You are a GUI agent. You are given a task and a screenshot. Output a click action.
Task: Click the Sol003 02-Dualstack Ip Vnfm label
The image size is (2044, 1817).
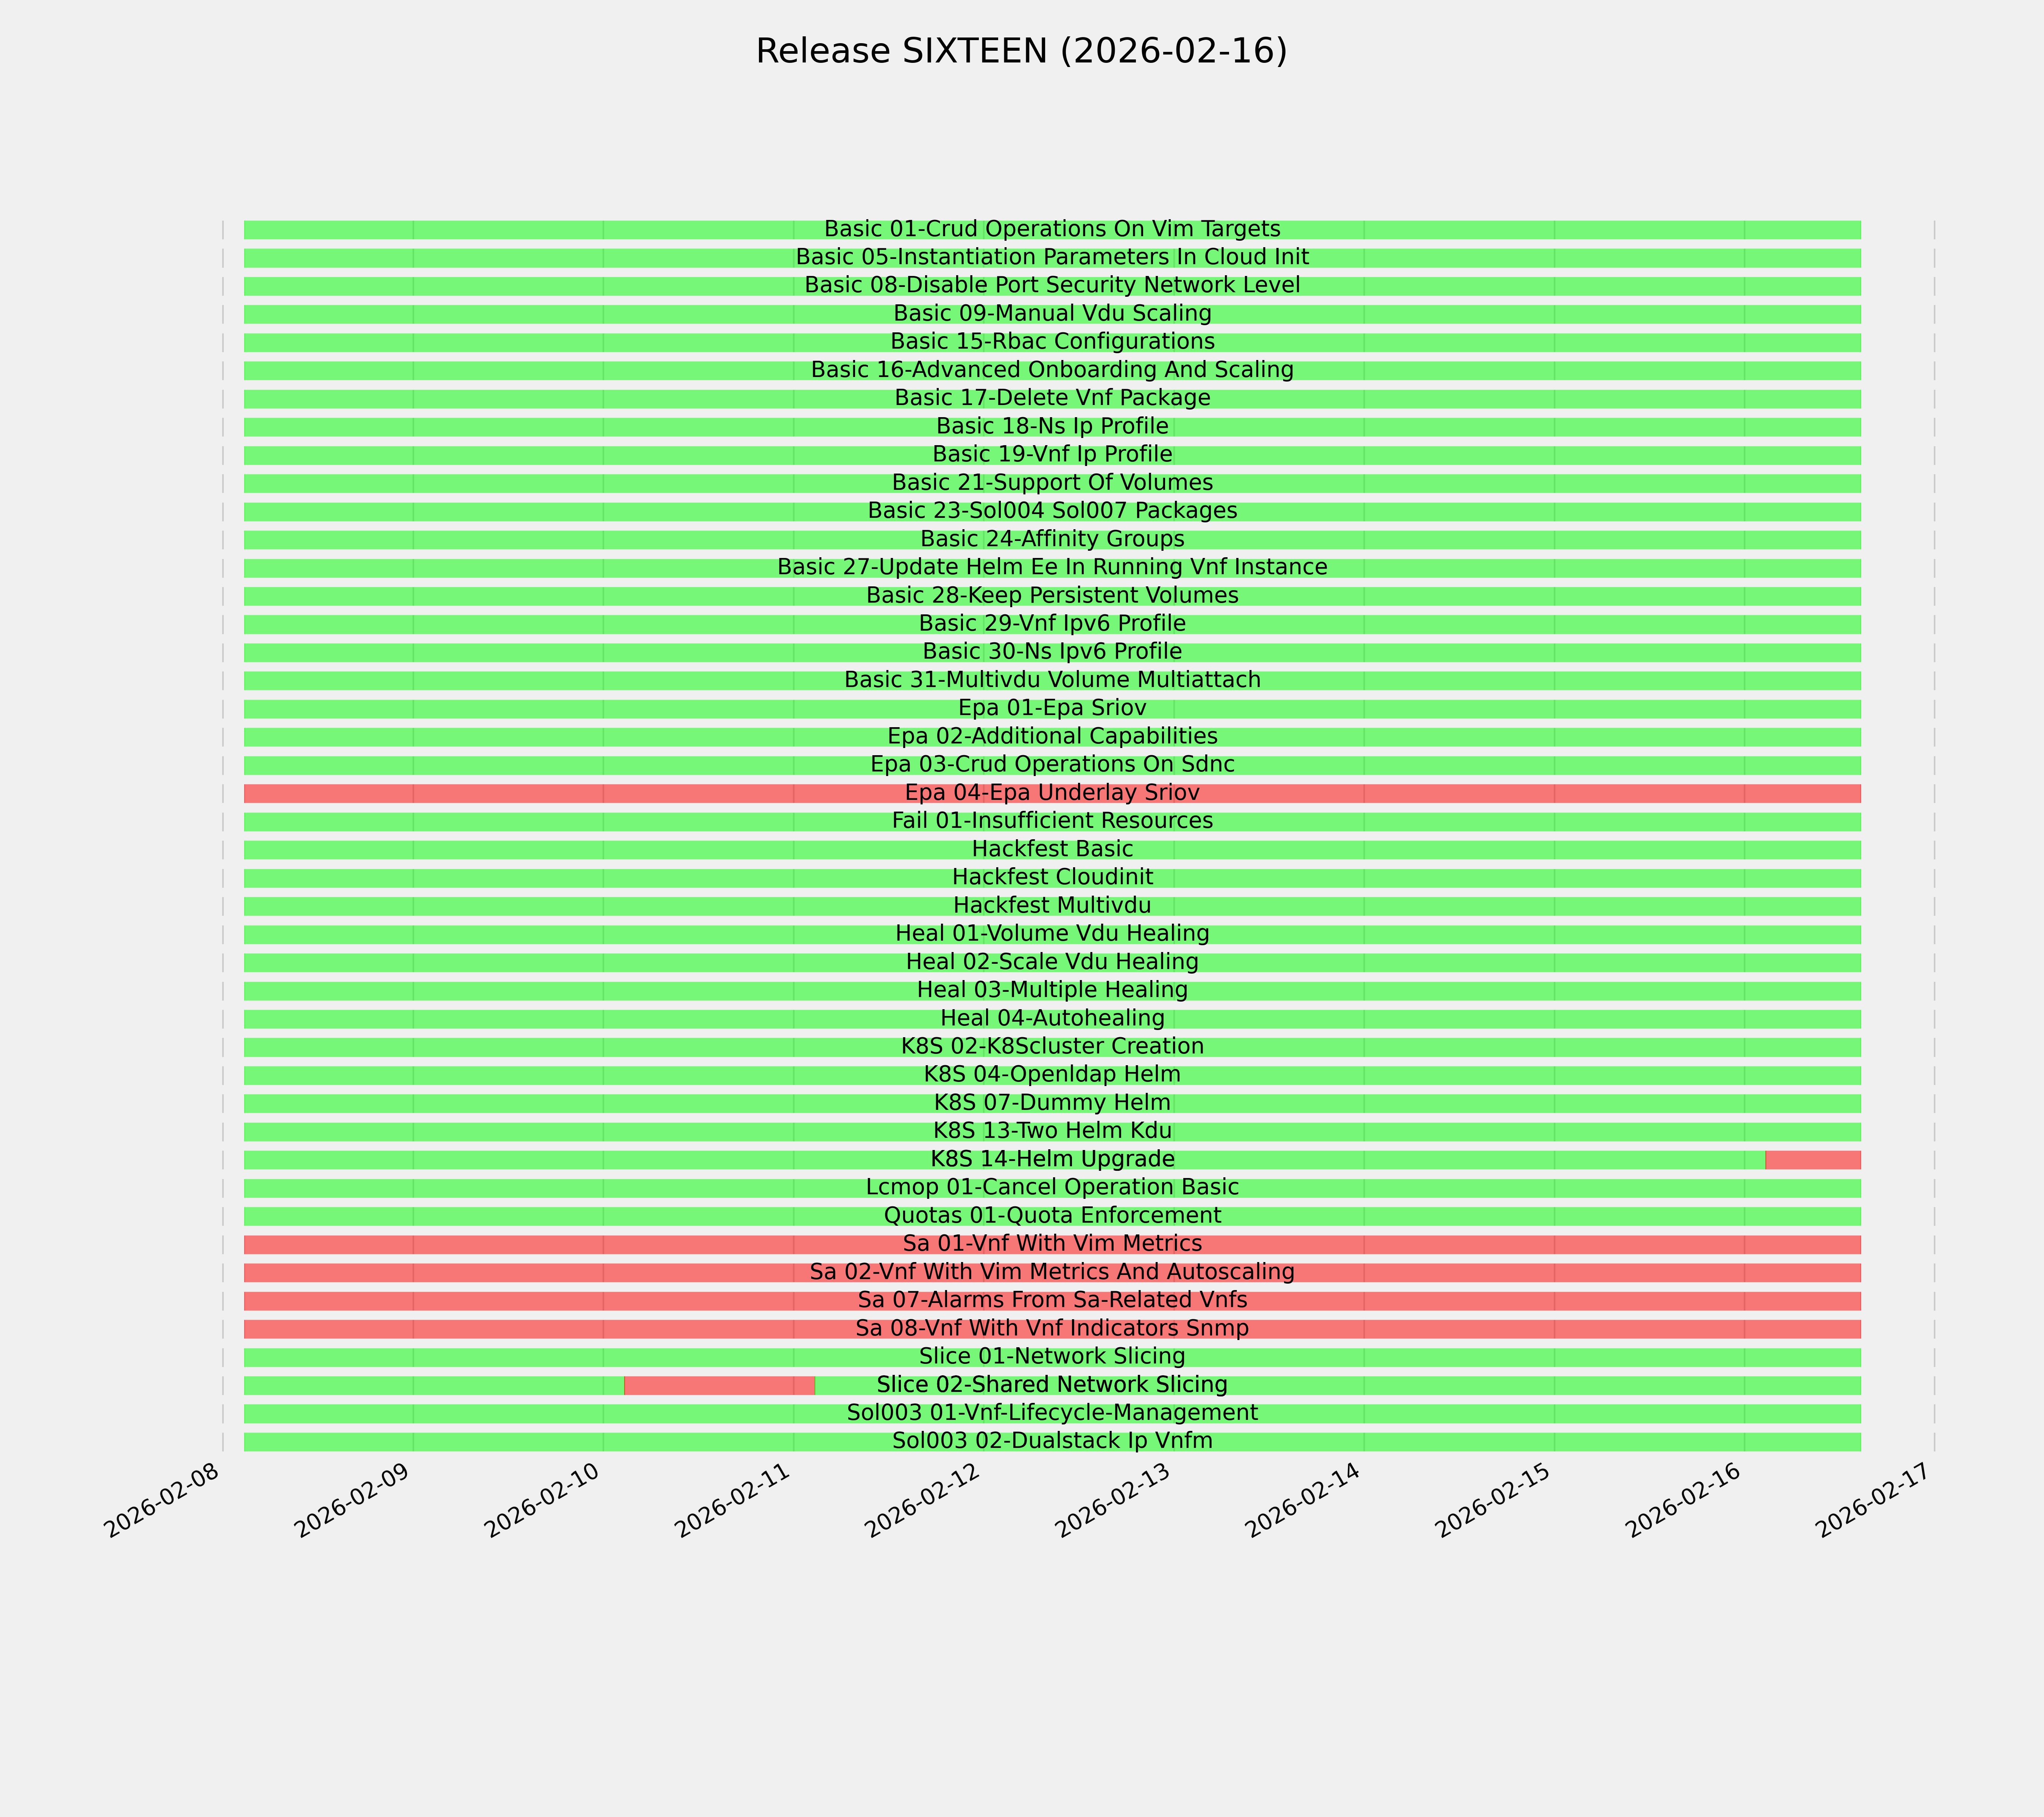pyautogui.click(x=1052, y=1441)
